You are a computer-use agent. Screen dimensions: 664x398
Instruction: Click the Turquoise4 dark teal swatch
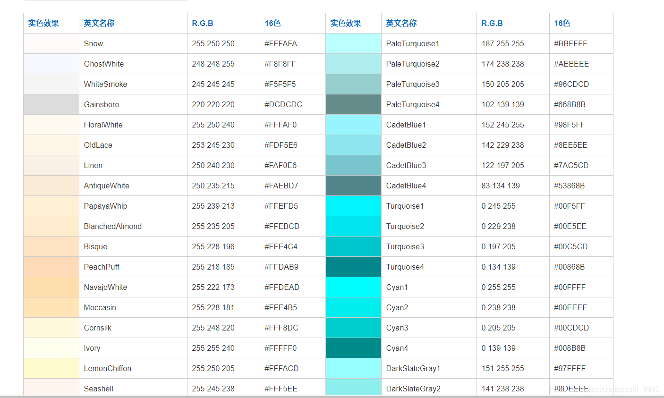tap(353, 267)
